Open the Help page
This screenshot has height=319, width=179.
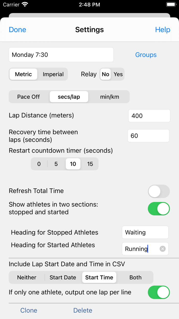(x=163, y=29)
